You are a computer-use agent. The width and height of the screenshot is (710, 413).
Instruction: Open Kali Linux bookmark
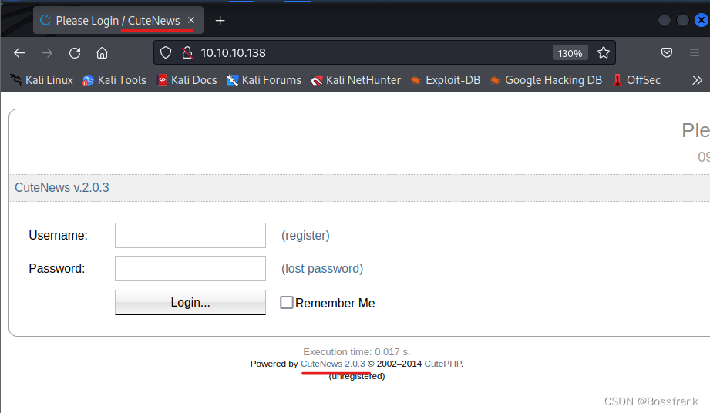click(42, 80)
